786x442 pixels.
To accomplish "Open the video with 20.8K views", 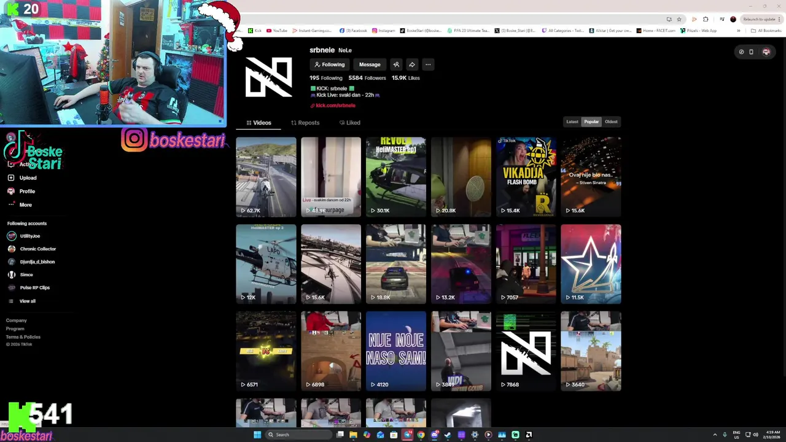I will pos(461,177).
